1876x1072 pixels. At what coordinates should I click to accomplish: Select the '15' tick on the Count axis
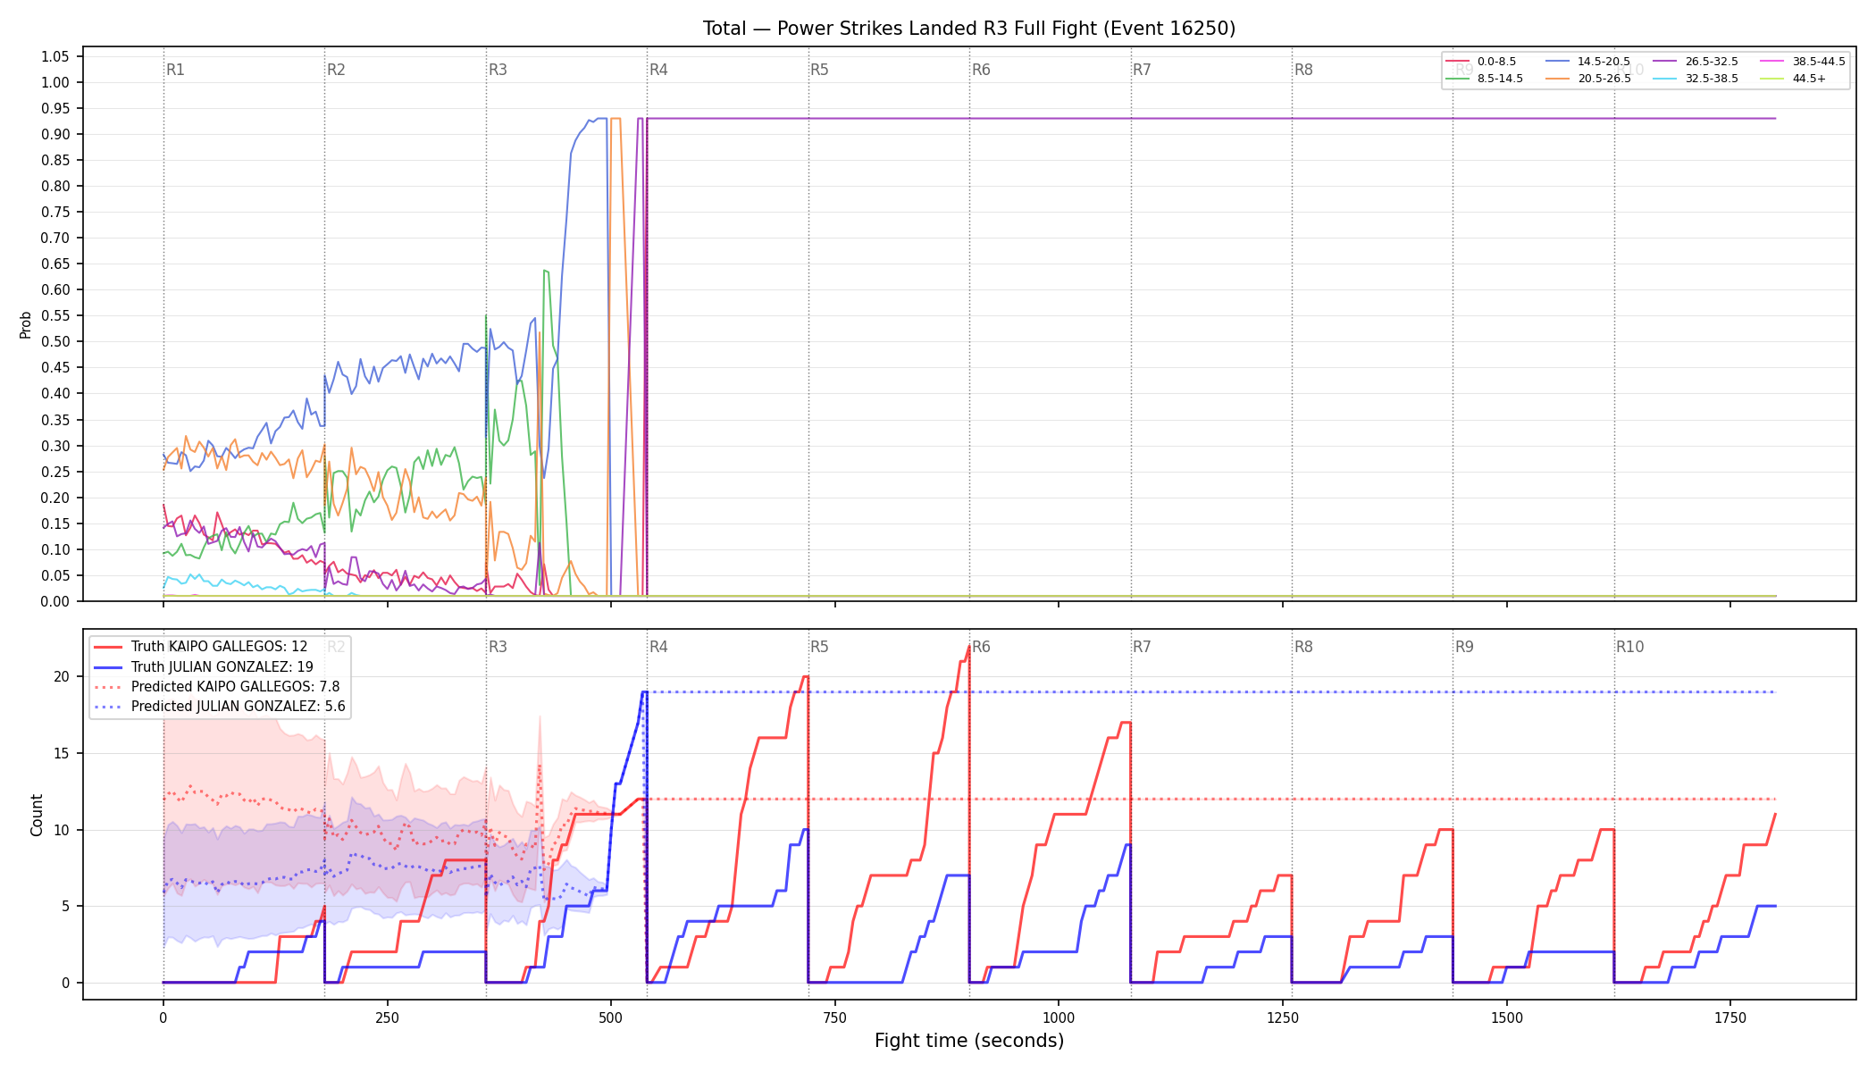pos(62,753)
